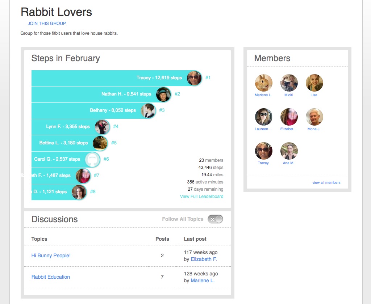Click Bettina L.'s leaderboard avatar

pos(100,143)
